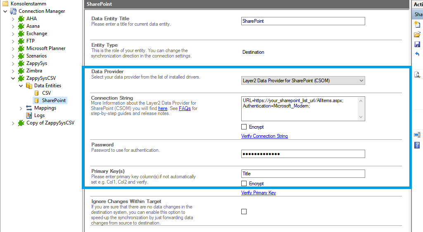Click the green Exchange connection icon
Viewport: 423px width, 232px height.
coord(21,33)
